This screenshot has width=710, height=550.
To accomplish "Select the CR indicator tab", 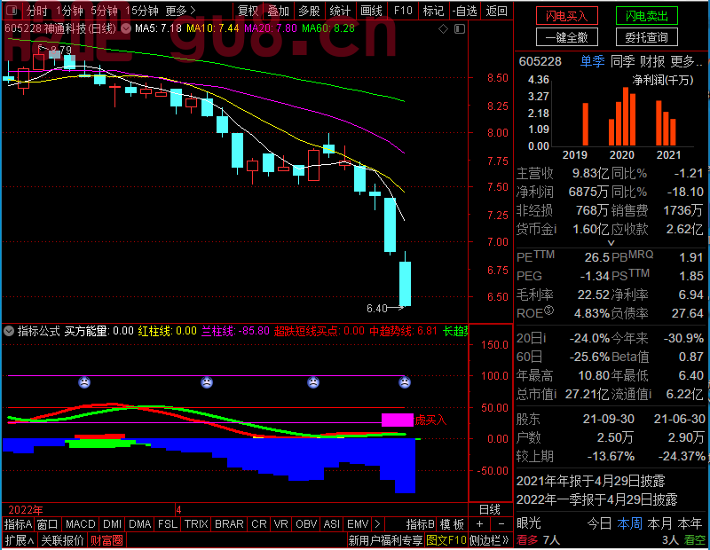I will click(259, 524).
